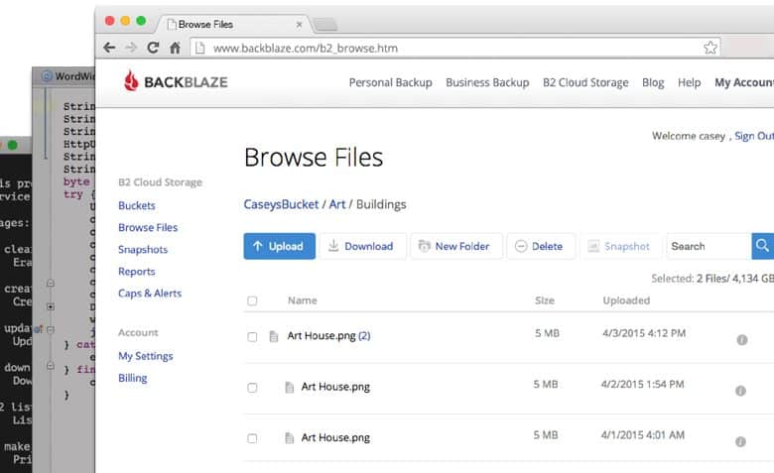
Task: Click the Upload button
Action: pyautogui.click(x=280, y=246)
